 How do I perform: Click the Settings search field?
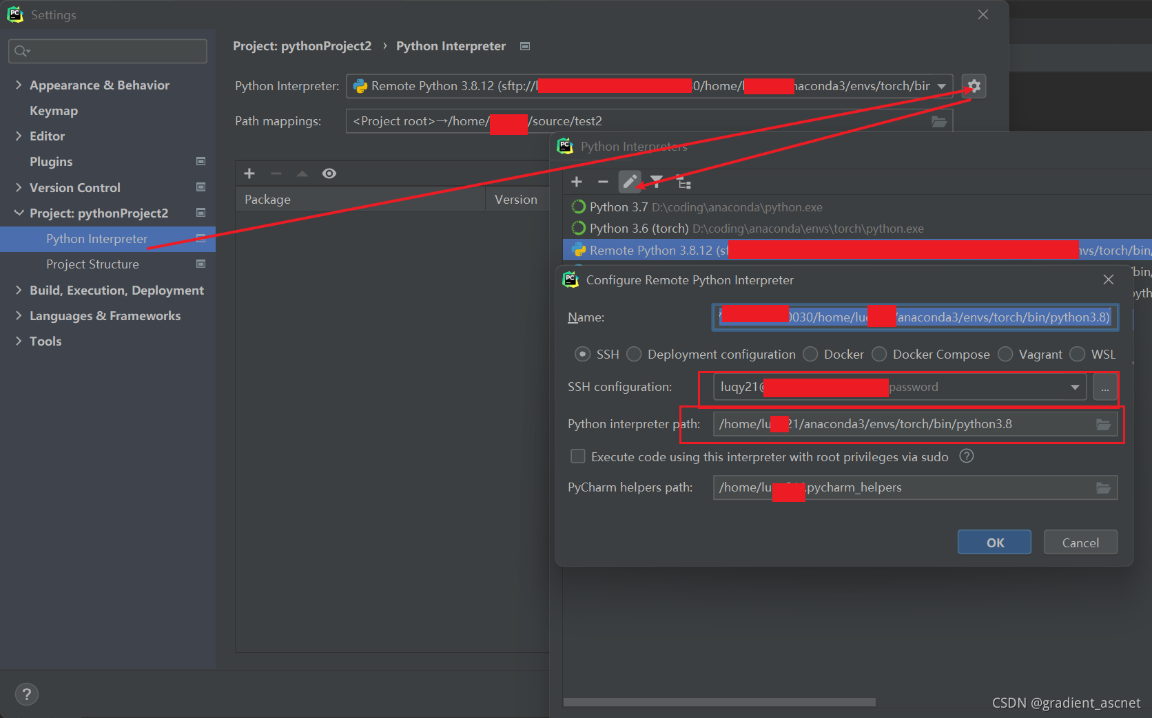tap(107, 51)
